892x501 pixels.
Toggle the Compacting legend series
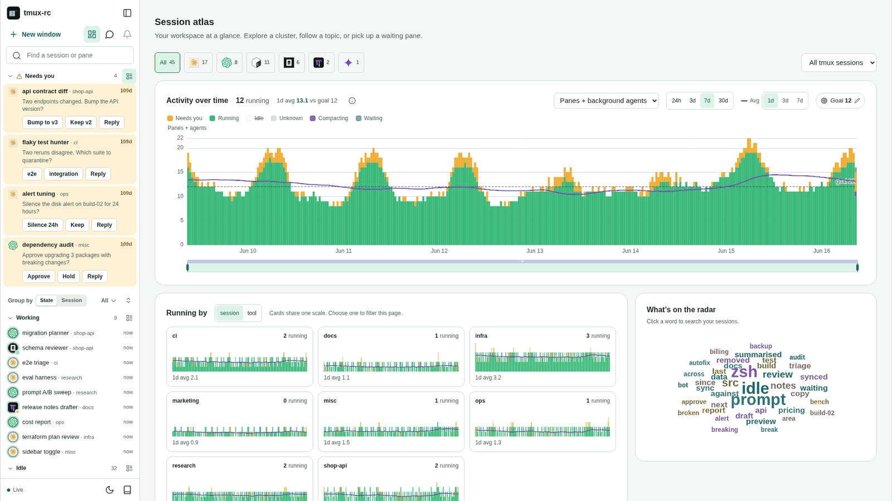pos(329,119)
